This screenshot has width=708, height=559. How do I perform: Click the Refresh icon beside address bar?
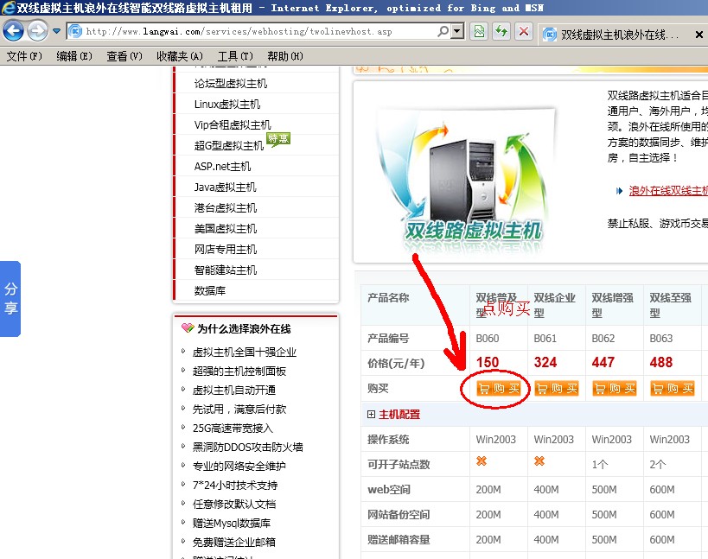click(x=501, y=32)
